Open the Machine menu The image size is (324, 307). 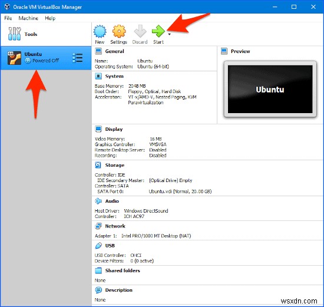click(x=28, y=18)
